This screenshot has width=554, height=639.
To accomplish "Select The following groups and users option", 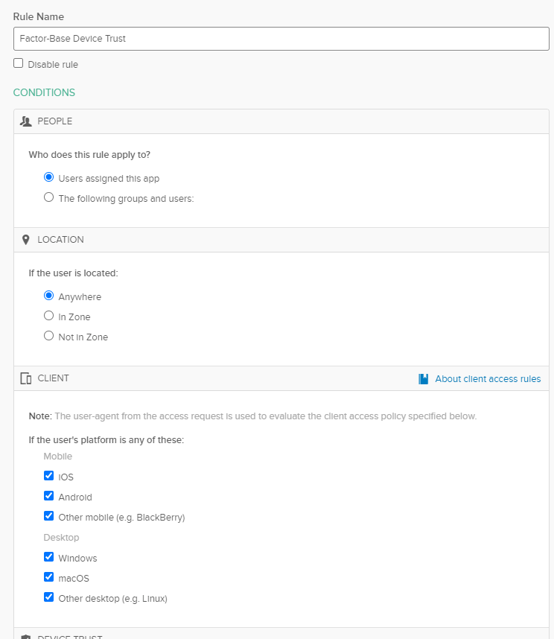I will [49, 197].
